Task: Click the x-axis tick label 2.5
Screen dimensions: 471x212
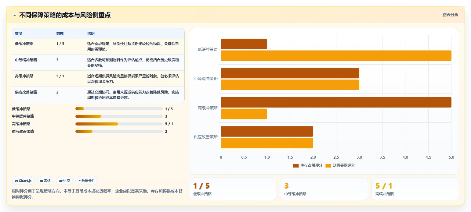Action: pos(336,157)
